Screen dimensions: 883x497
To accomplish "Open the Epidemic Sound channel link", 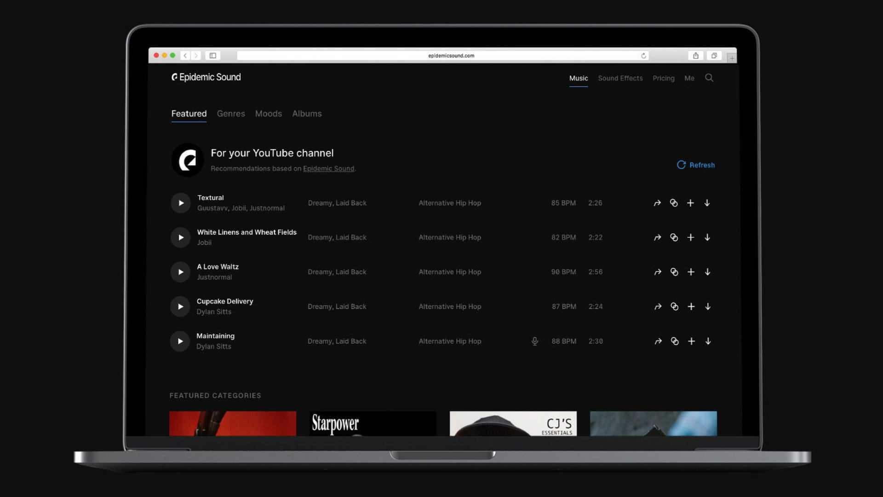I will tap(328, 168).
